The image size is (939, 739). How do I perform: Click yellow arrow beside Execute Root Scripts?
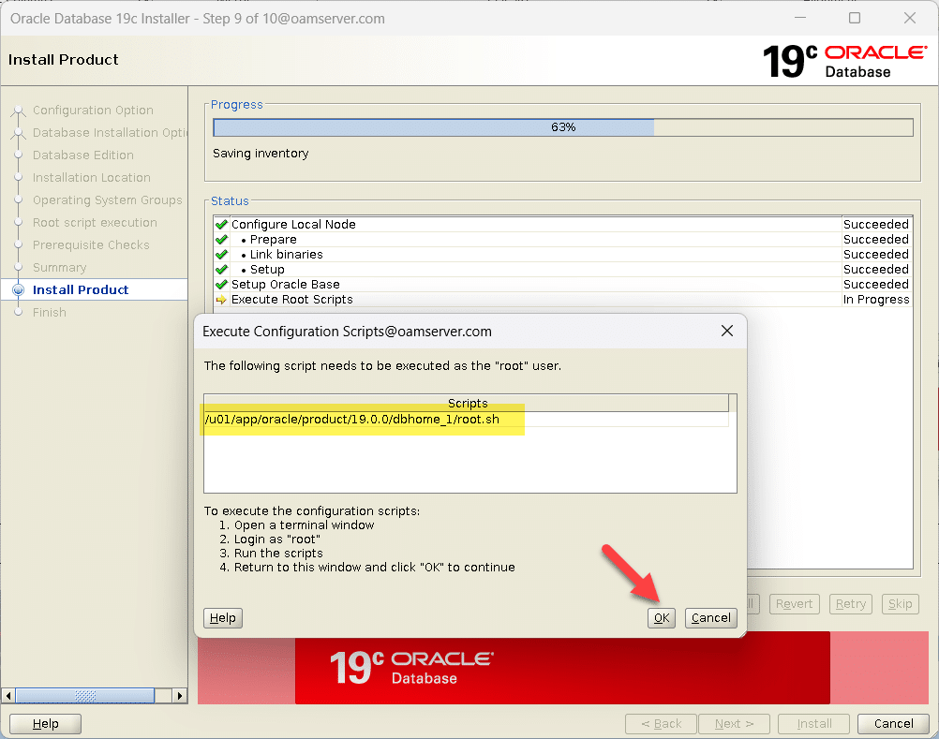(x=221, y=299)
